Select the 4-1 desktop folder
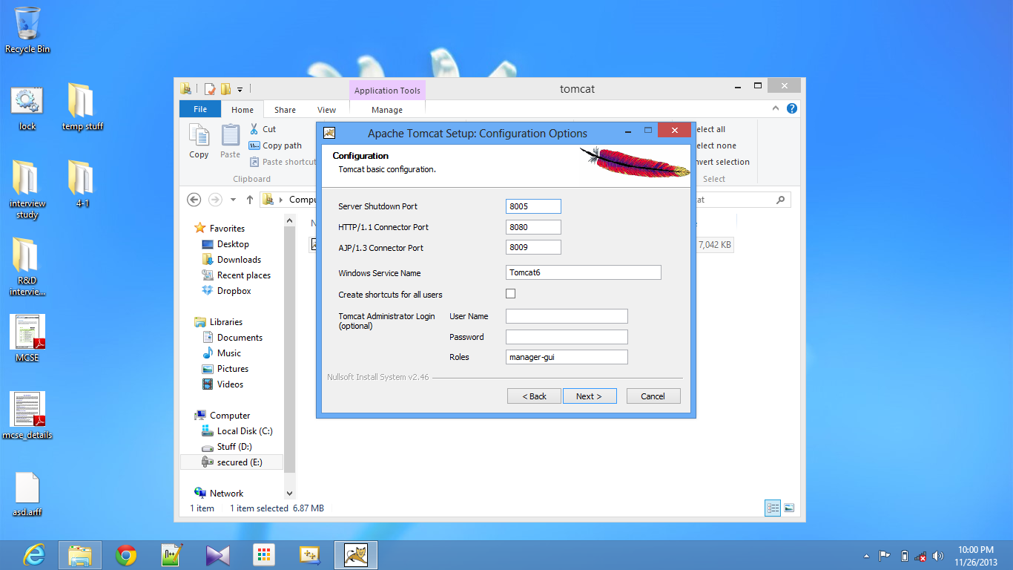1013x570 pixels. 82,183
